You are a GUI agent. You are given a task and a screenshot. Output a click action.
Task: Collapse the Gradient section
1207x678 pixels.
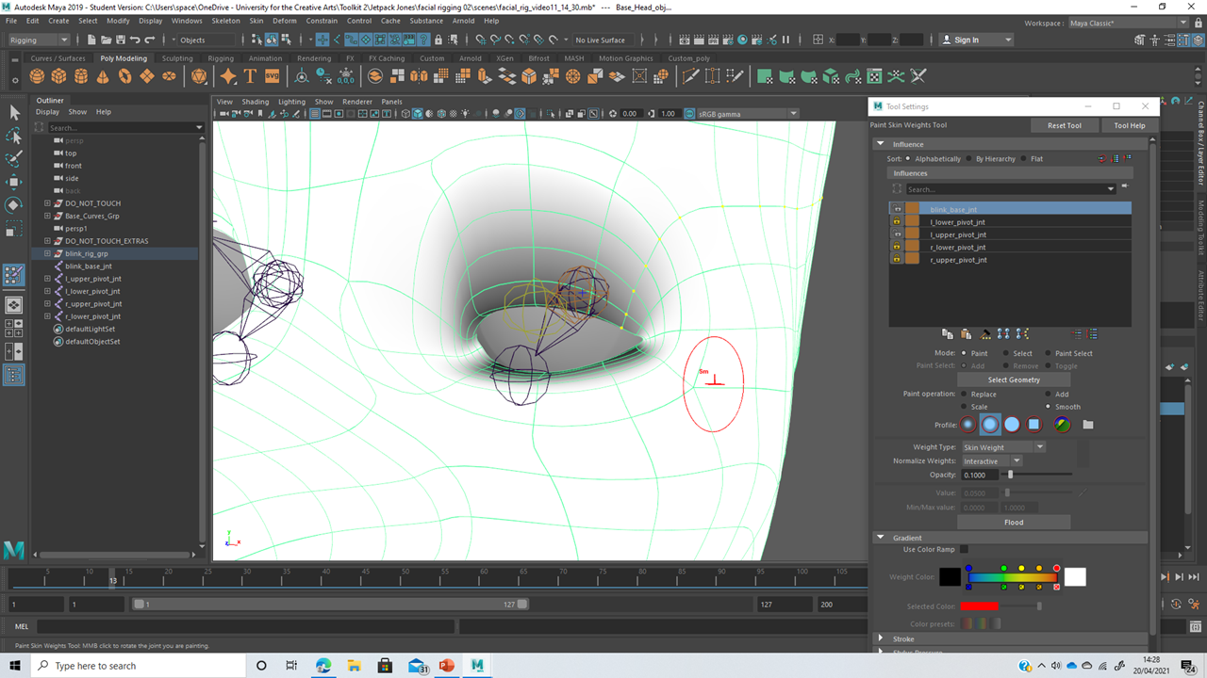coord(881,538)
